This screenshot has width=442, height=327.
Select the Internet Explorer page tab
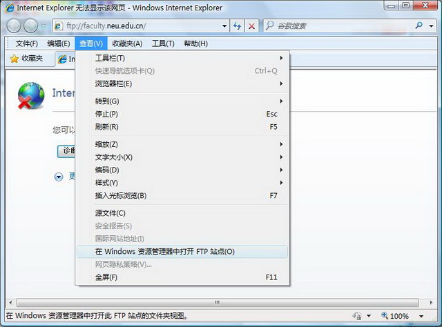pyautogui.click(x=66, y=59)
